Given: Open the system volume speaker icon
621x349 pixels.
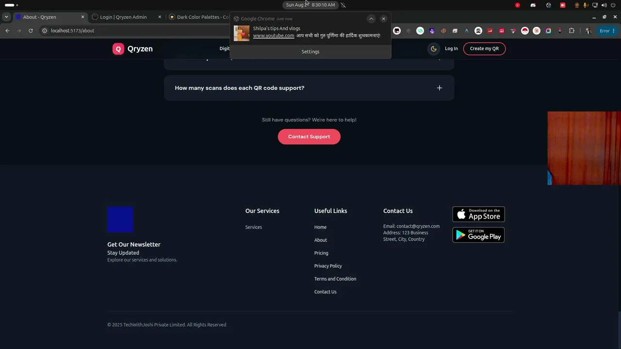Looking at the screenshot, I should [x=604, y=5].
